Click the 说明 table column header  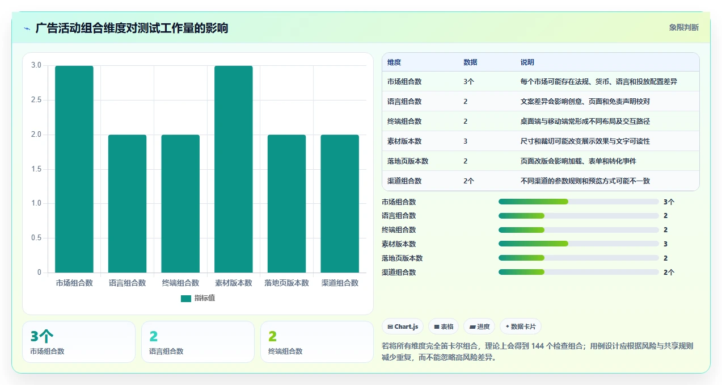click(527, 62)
